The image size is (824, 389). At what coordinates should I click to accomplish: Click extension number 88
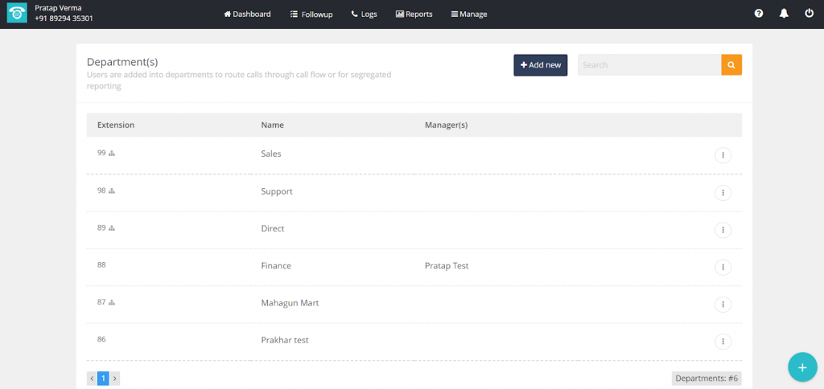pyautogui.click(x=101, y=265)
